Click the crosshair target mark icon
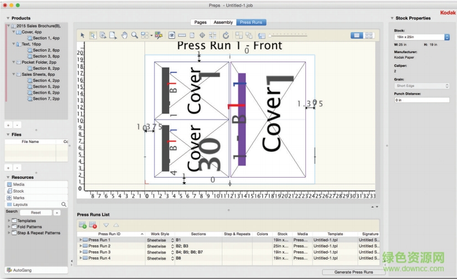This screenshot has width=457, height=279. 202,35
